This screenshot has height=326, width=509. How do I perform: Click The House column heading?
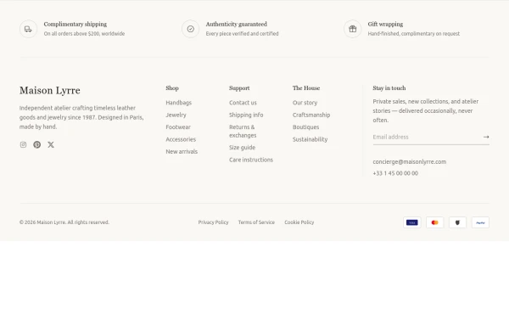pos(306,88)
